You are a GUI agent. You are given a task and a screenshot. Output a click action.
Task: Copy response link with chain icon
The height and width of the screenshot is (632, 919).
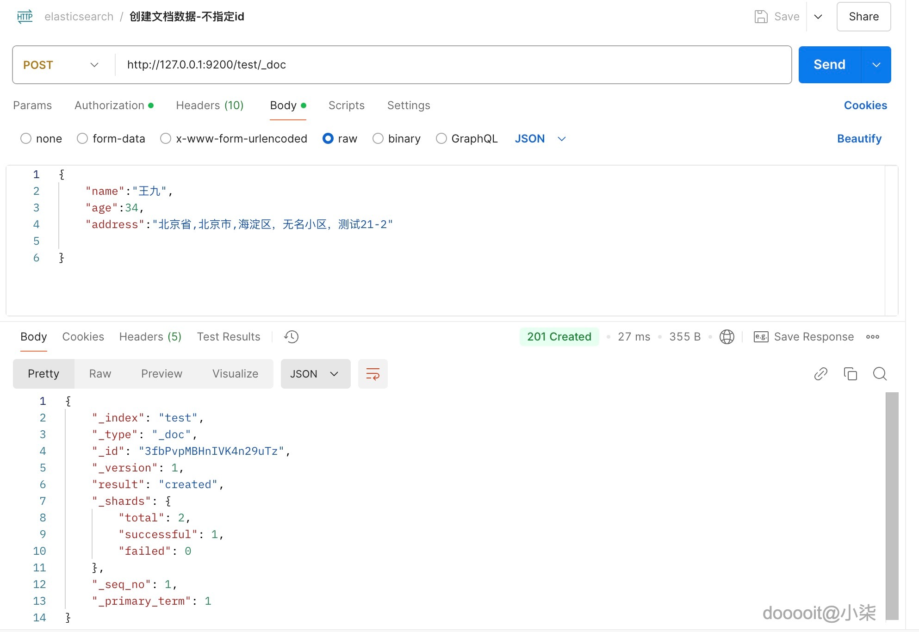(820, 374)
